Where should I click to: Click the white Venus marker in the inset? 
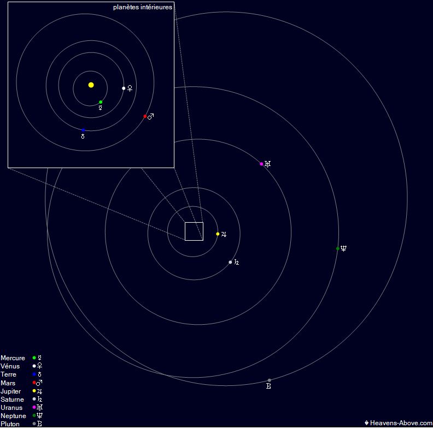(x=124, y=88)
